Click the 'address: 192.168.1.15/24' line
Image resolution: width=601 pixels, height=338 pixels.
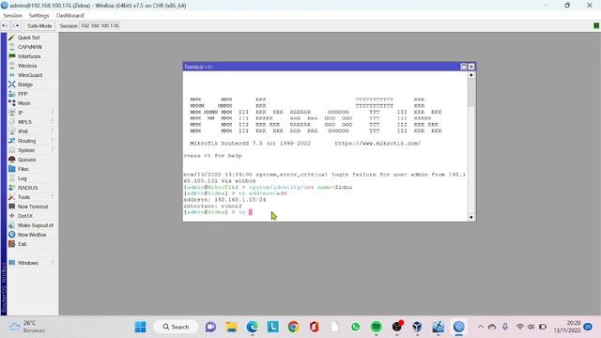coord(224,200)
